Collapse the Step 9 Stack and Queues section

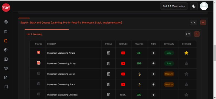[203, 23]
